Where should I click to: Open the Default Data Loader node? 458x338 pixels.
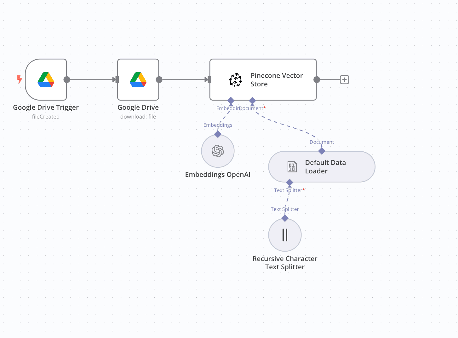pyautogui.click(x=321, y=167)
